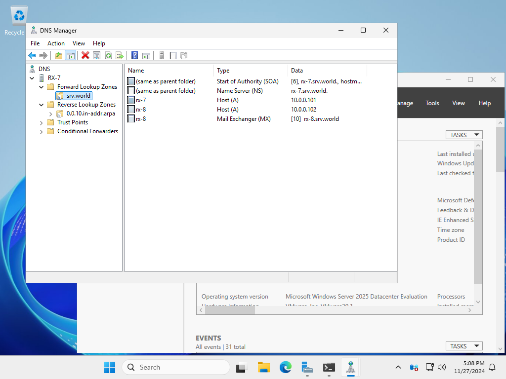
Task: Open the Action menu in DNS Manager
Action: click(56, 43)
